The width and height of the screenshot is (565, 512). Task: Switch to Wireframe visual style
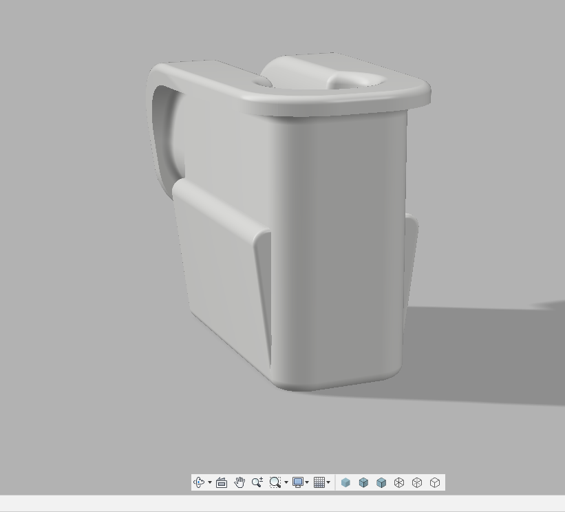click(x=399, y=482)
